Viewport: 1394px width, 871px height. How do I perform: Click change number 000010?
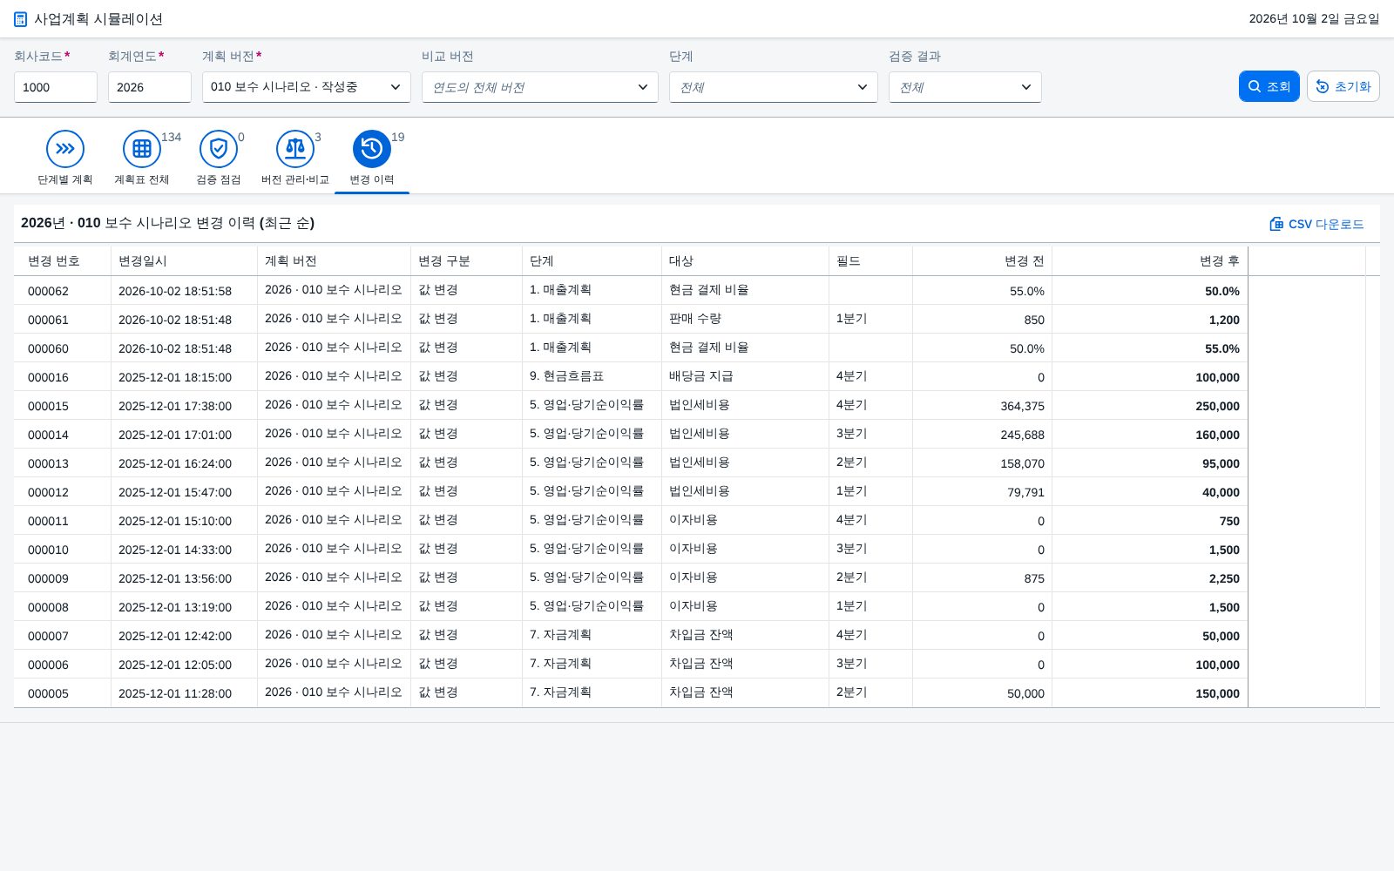click(48, 550)
